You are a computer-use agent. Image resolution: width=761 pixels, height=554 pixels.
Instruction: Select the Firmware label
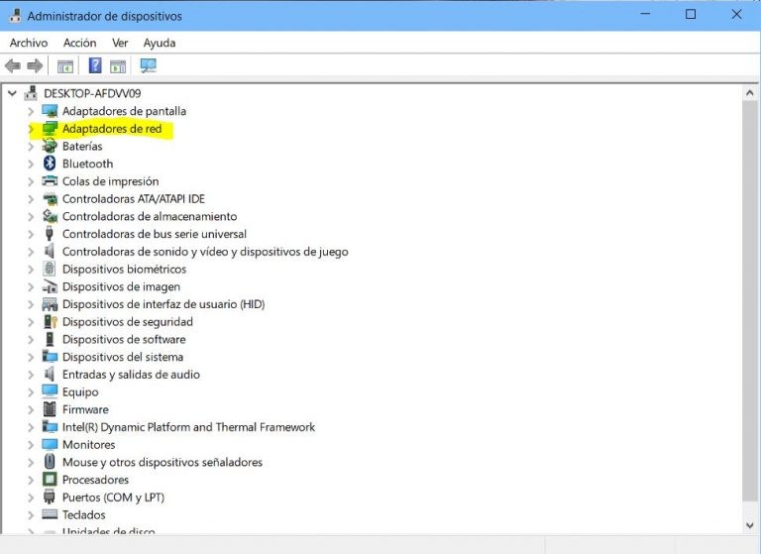coord(85,409)
